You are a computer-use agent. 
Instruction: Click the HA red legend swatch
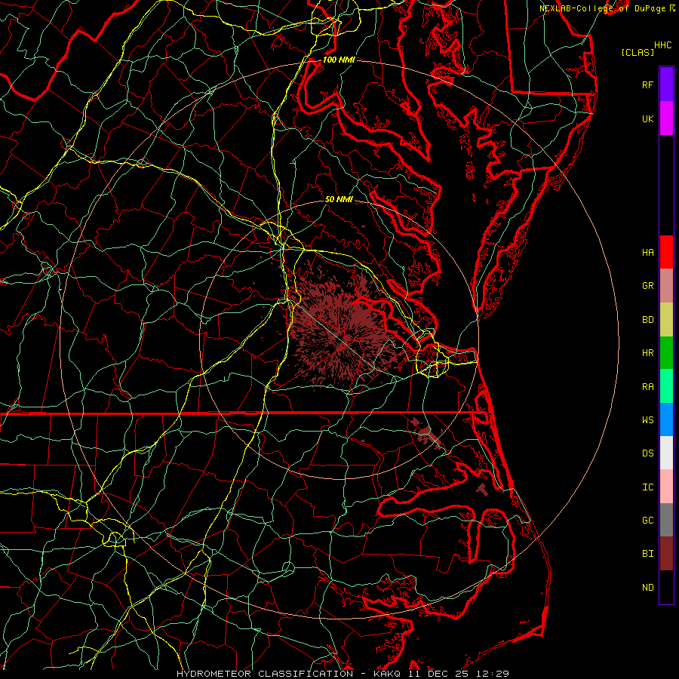666,252
